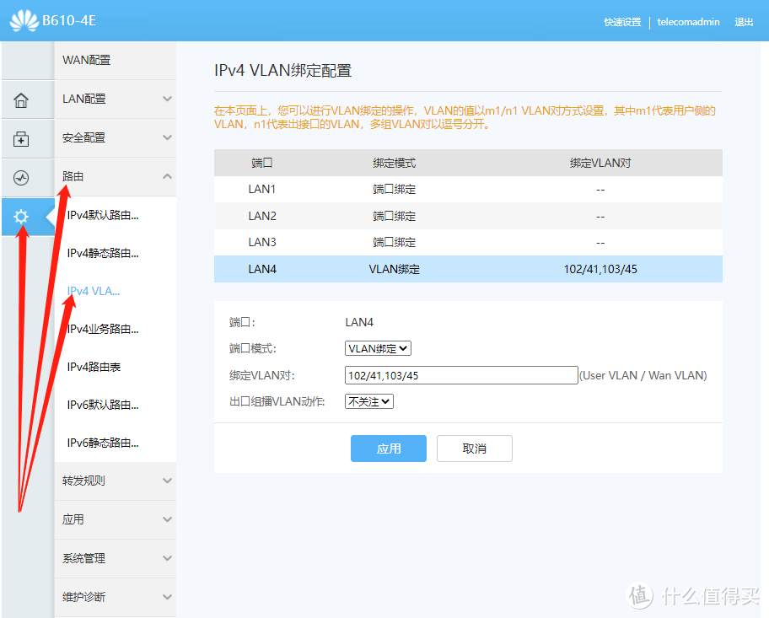The width and height of the screenshot is (769, 618).
Task: Click the 取消 cancel button
Action: click(474, 448)
